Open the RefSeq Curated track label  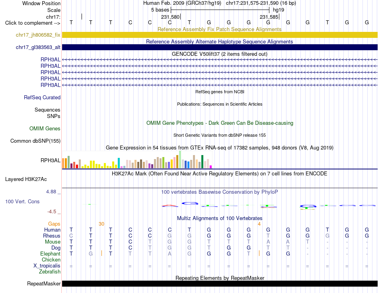click(42, 97)
